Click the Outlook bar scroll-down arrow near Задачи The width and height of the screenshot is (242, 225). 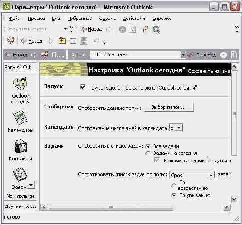pos(32,185)
